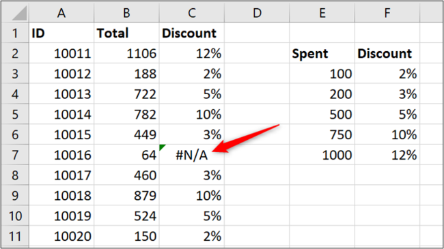Select cell containing total 188
Image resolution: width=444 pixels, height=249 pixels.
(126, 74)
